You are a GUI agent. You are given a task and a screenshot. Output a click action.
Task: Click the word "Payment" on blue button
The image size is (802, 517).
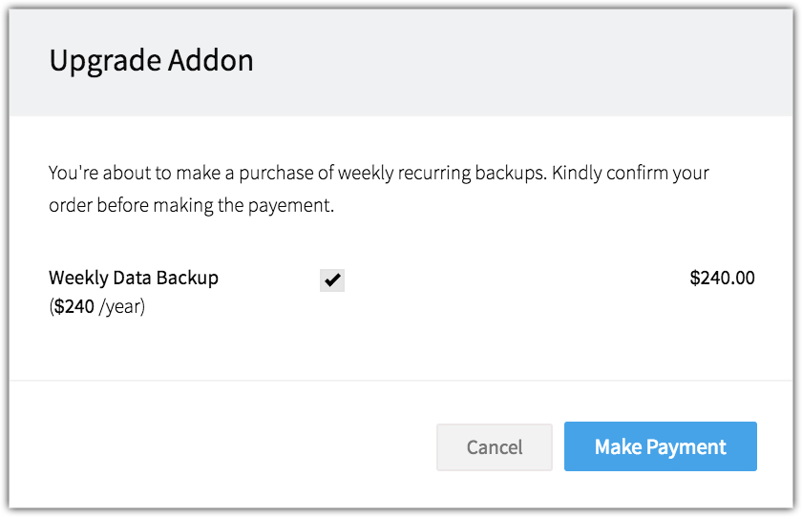(x=686, y=447)
